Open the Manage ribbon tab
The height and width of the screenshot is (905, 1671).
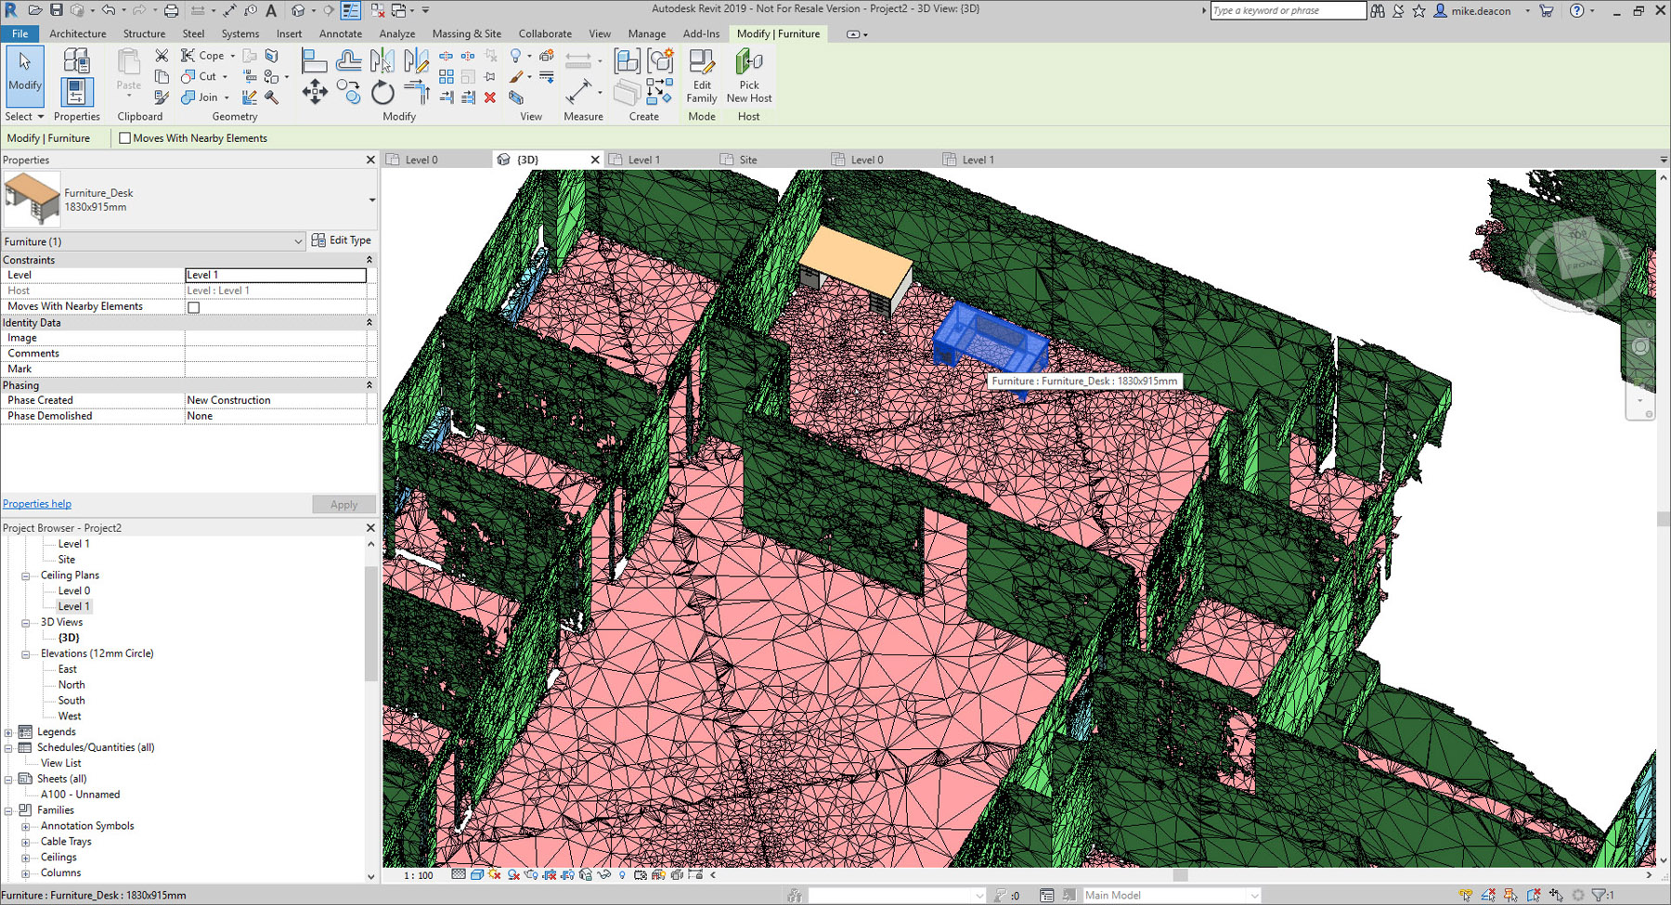[x=647, y=33]
